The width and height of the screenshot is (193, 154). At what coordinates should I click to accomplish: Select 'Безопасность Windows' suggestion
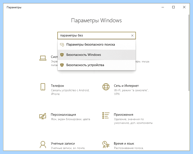[x=96, y=55]
